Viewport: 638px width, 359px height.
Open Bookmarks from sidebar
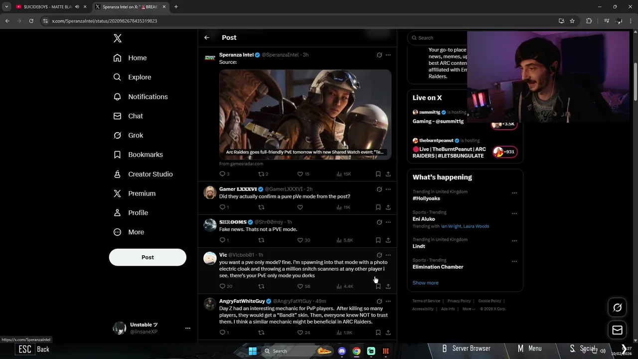coord(138,155)
